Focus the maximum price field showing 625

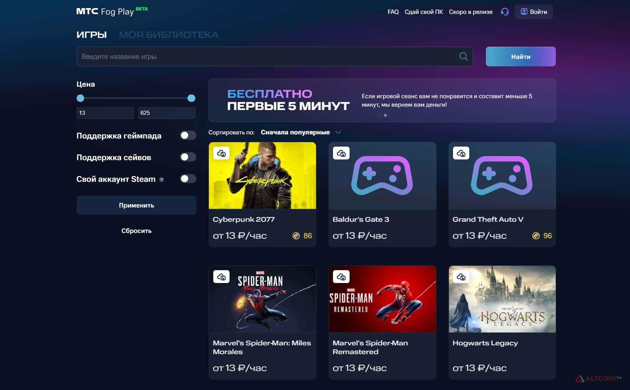tap(167, 113)
